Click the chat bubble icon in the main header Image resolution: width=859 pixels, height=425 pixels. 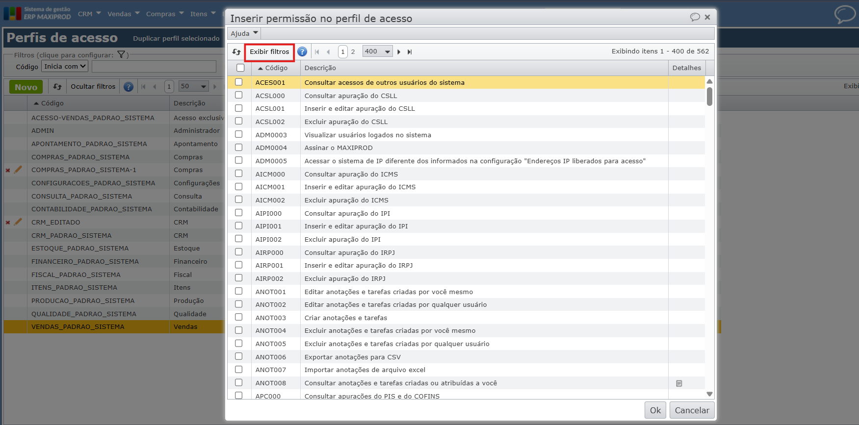(x=845, y=14)
